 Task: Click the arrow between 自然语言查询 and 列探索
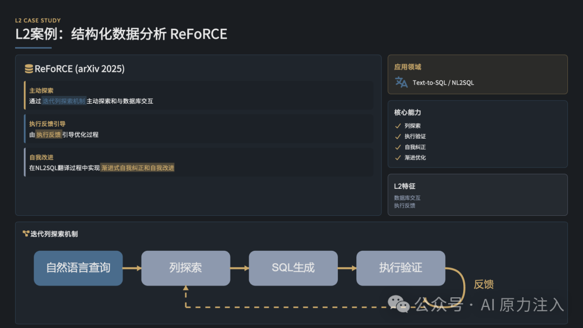132,268
